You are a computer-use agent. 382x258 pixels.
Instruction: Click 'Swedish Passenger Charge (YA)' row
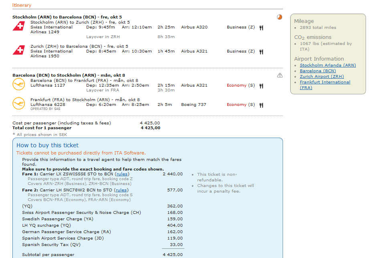tap(102, 219)
